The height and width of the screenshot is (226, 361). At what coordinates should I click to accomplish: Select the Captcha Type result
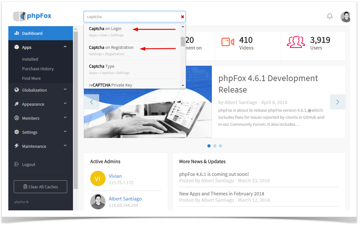[132, 69]
